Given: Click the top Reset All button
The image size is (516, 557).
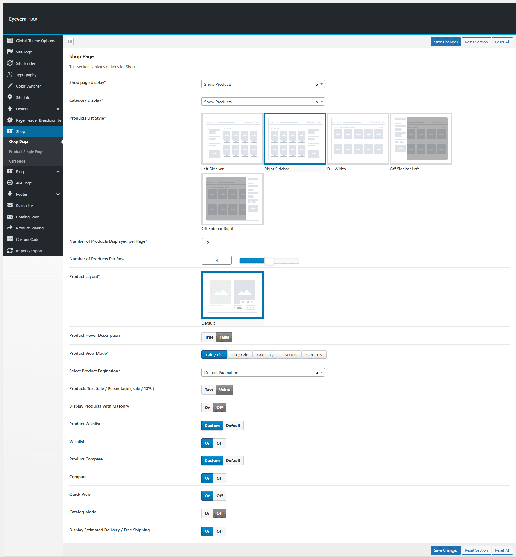Looking at the screenshot, I should point(502,42).
